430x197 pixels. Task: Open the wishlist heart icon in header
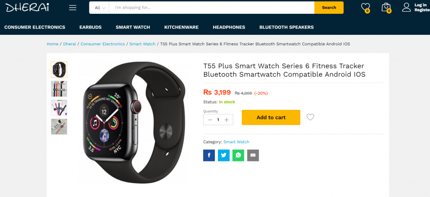pyautogui.click(x=365, y=7)
